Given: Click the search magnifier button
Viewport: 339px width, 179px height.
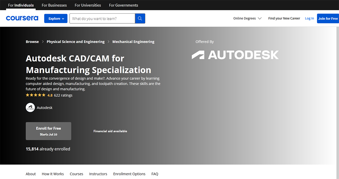Looking at the screenshot, I should [140, 19].
